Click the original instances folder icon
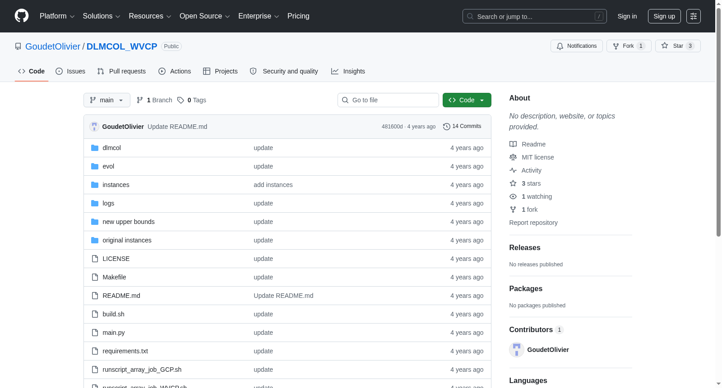The height and width of the screenshot is (388, 722). point(95,240)
